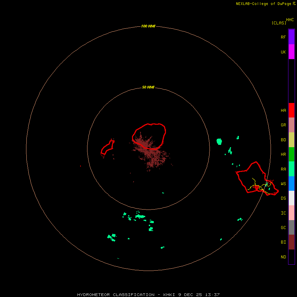Click the GC legend label
Screen dimensions: 297x297
(x=283, y=228)
